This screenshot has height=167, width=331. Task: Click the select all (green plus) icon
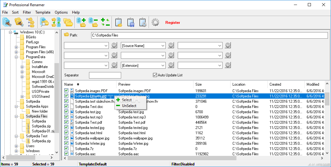pyautogui.click(x=81, y=22)
